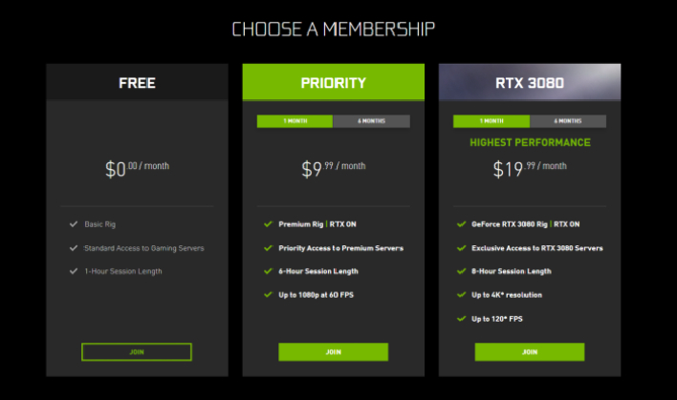677x400 pixels.
Task: Click checkmark next to 1-Hour Session Length
Action: coord(74,271)
